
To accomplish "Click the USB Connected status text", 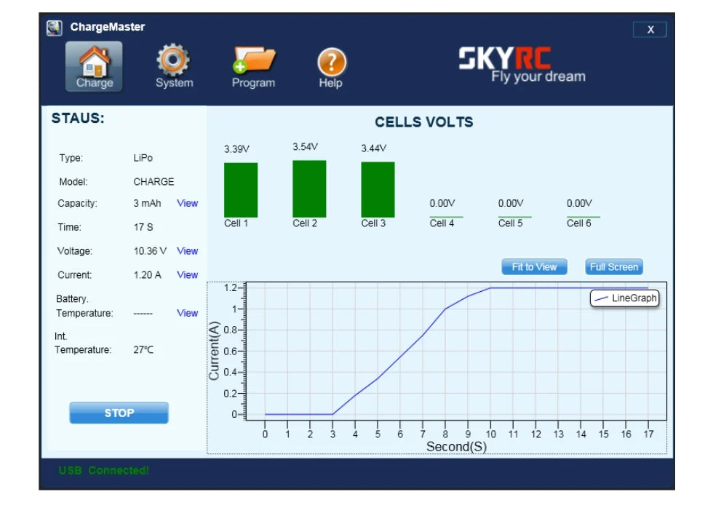I will coord(103,471).
